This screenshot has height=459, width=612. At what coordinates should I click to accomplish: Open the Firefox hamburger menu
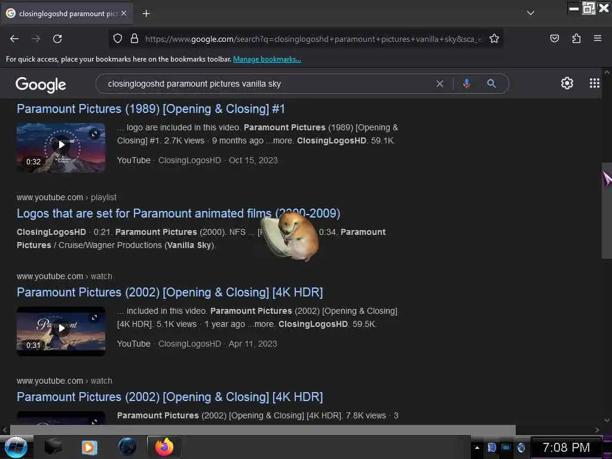coord(597,38)
